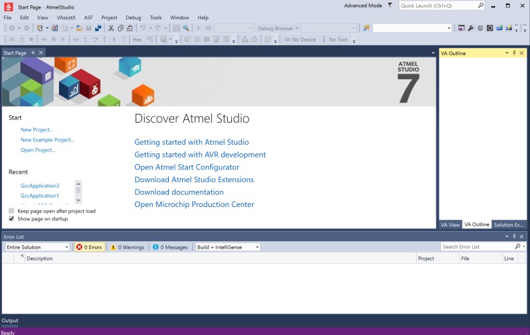Toggle the 0 Messages filter
Screen dimensions: 530x335
point(170,247)
